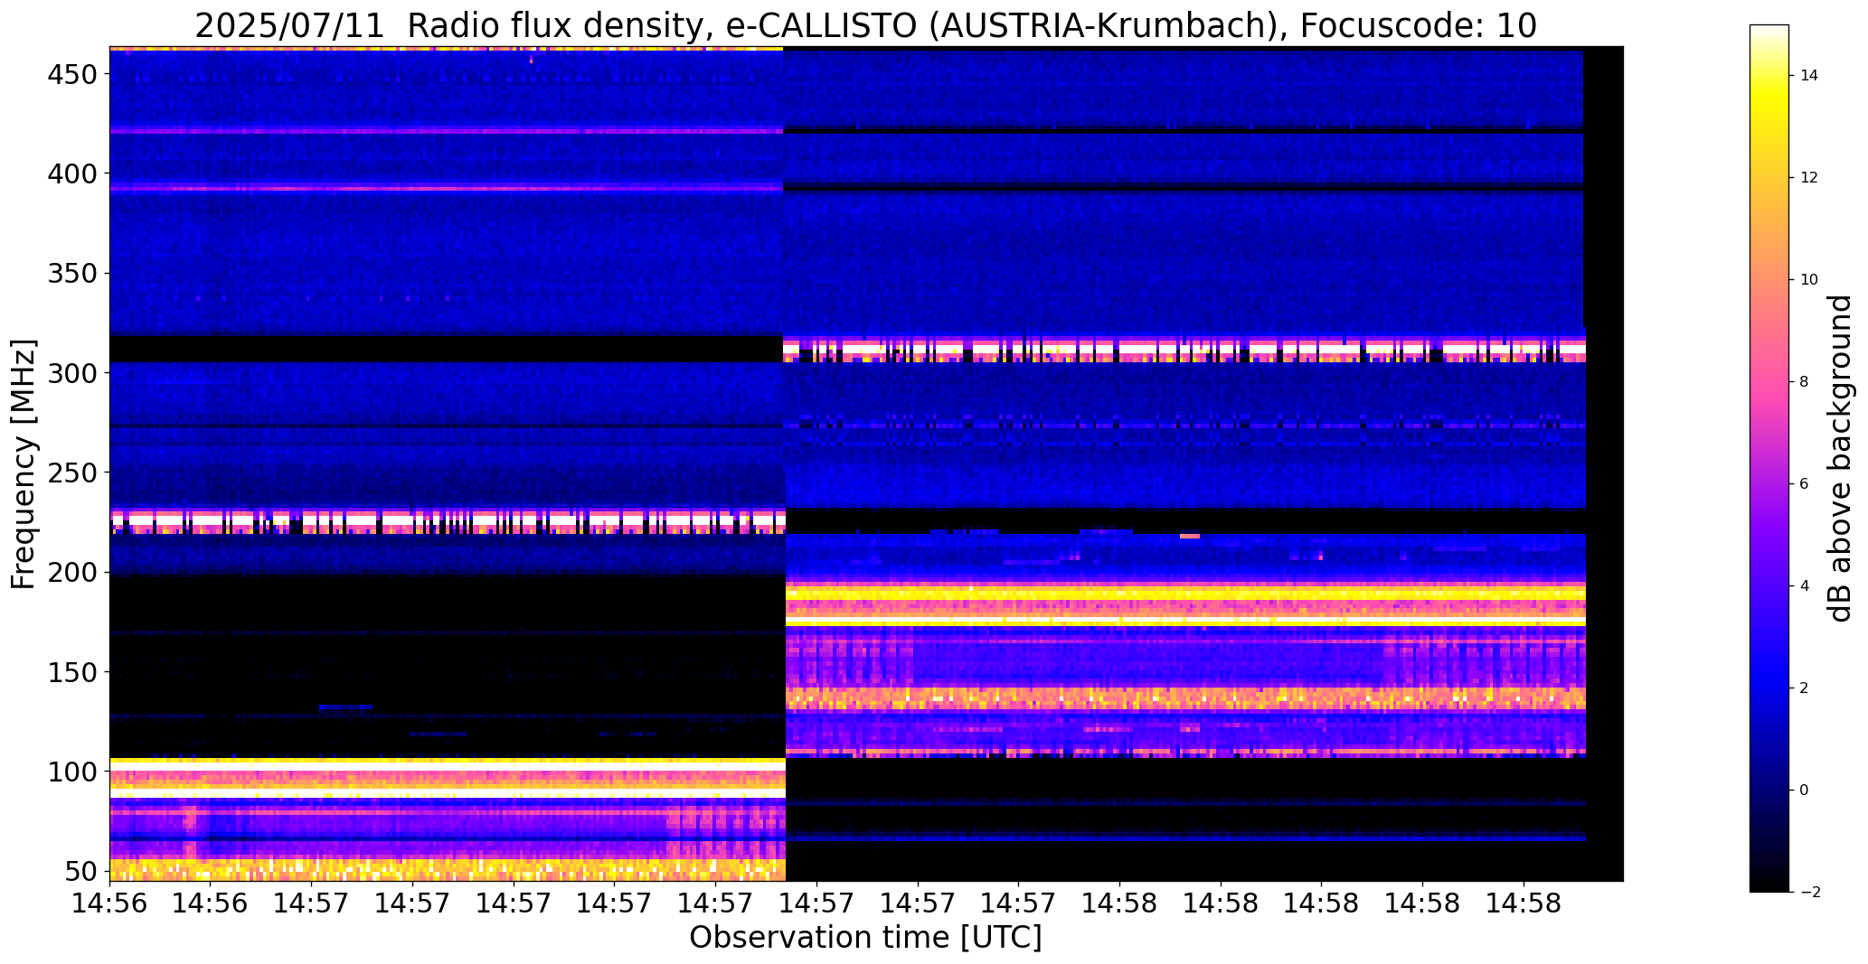The image size is (1868, 964).
Task: Click the 350 tick on frequency axis
Action: click(72, 273)
